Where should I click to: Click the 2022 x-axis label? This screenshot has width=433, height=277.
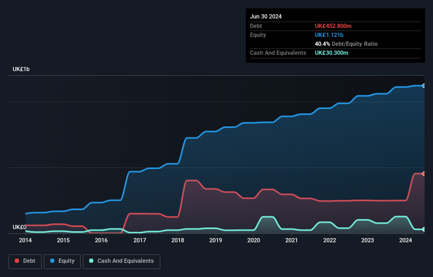coord(330,240)
